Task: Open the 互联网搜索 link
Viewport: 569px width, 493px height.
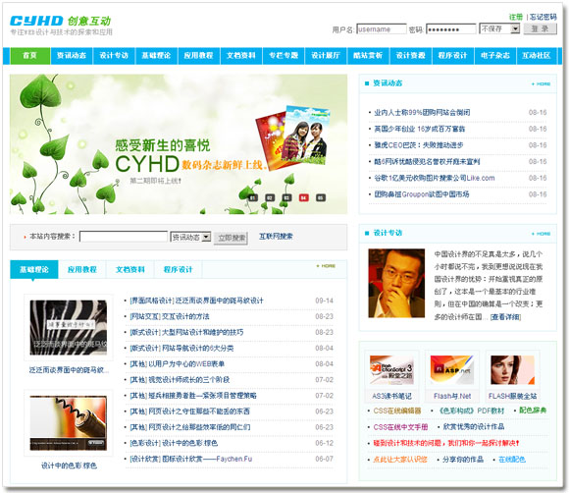Action: click(276, 237)
